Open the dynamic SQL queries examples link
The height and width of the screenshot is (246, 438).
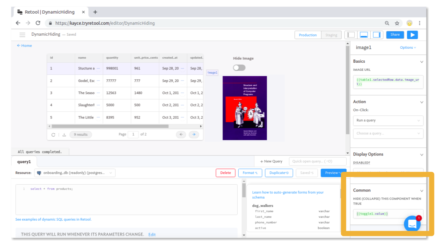point(54,219)
